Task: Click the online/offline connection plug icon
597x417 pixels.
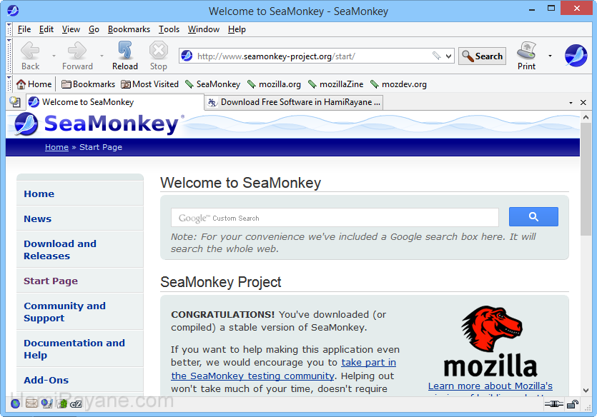Action: pyautogui.click(x=553, y=404)
